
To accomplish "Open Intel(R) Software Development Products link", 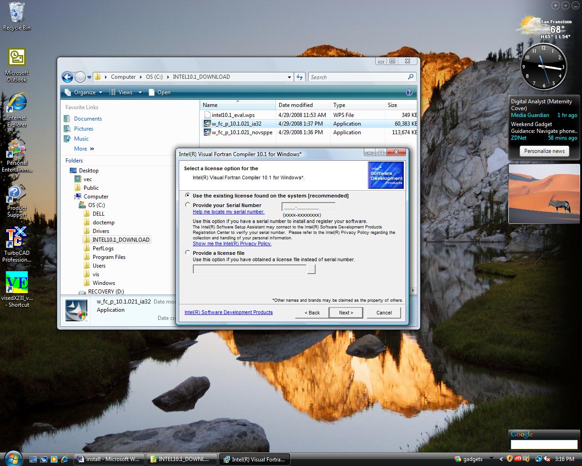I will [x=229, y=312].
